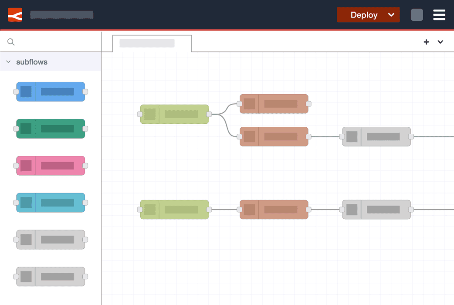Viewport: 454px width, 305px height.
Task: Select the top green node on canvas
Action: (174, 114)
